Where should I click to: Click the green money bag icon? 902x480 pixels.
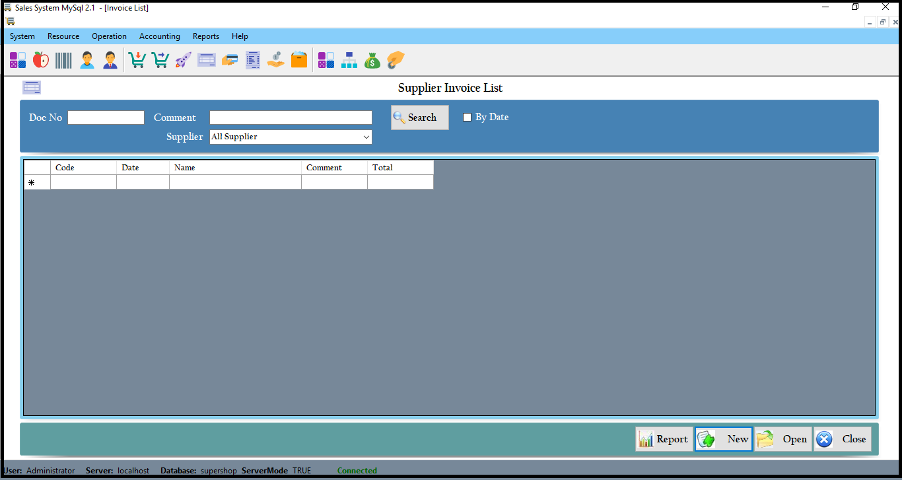[372, 60]
